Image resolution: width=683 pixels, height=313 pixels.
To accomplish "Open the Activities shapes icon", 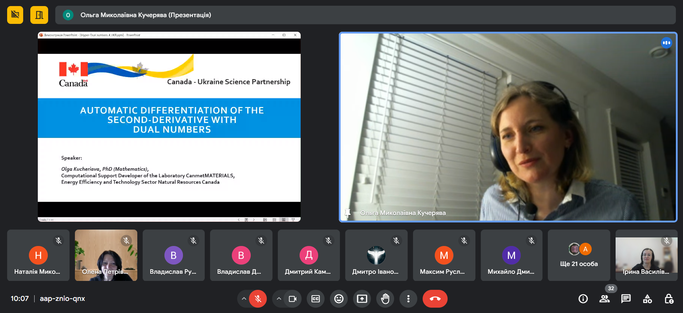I will [x=647, y=299].
